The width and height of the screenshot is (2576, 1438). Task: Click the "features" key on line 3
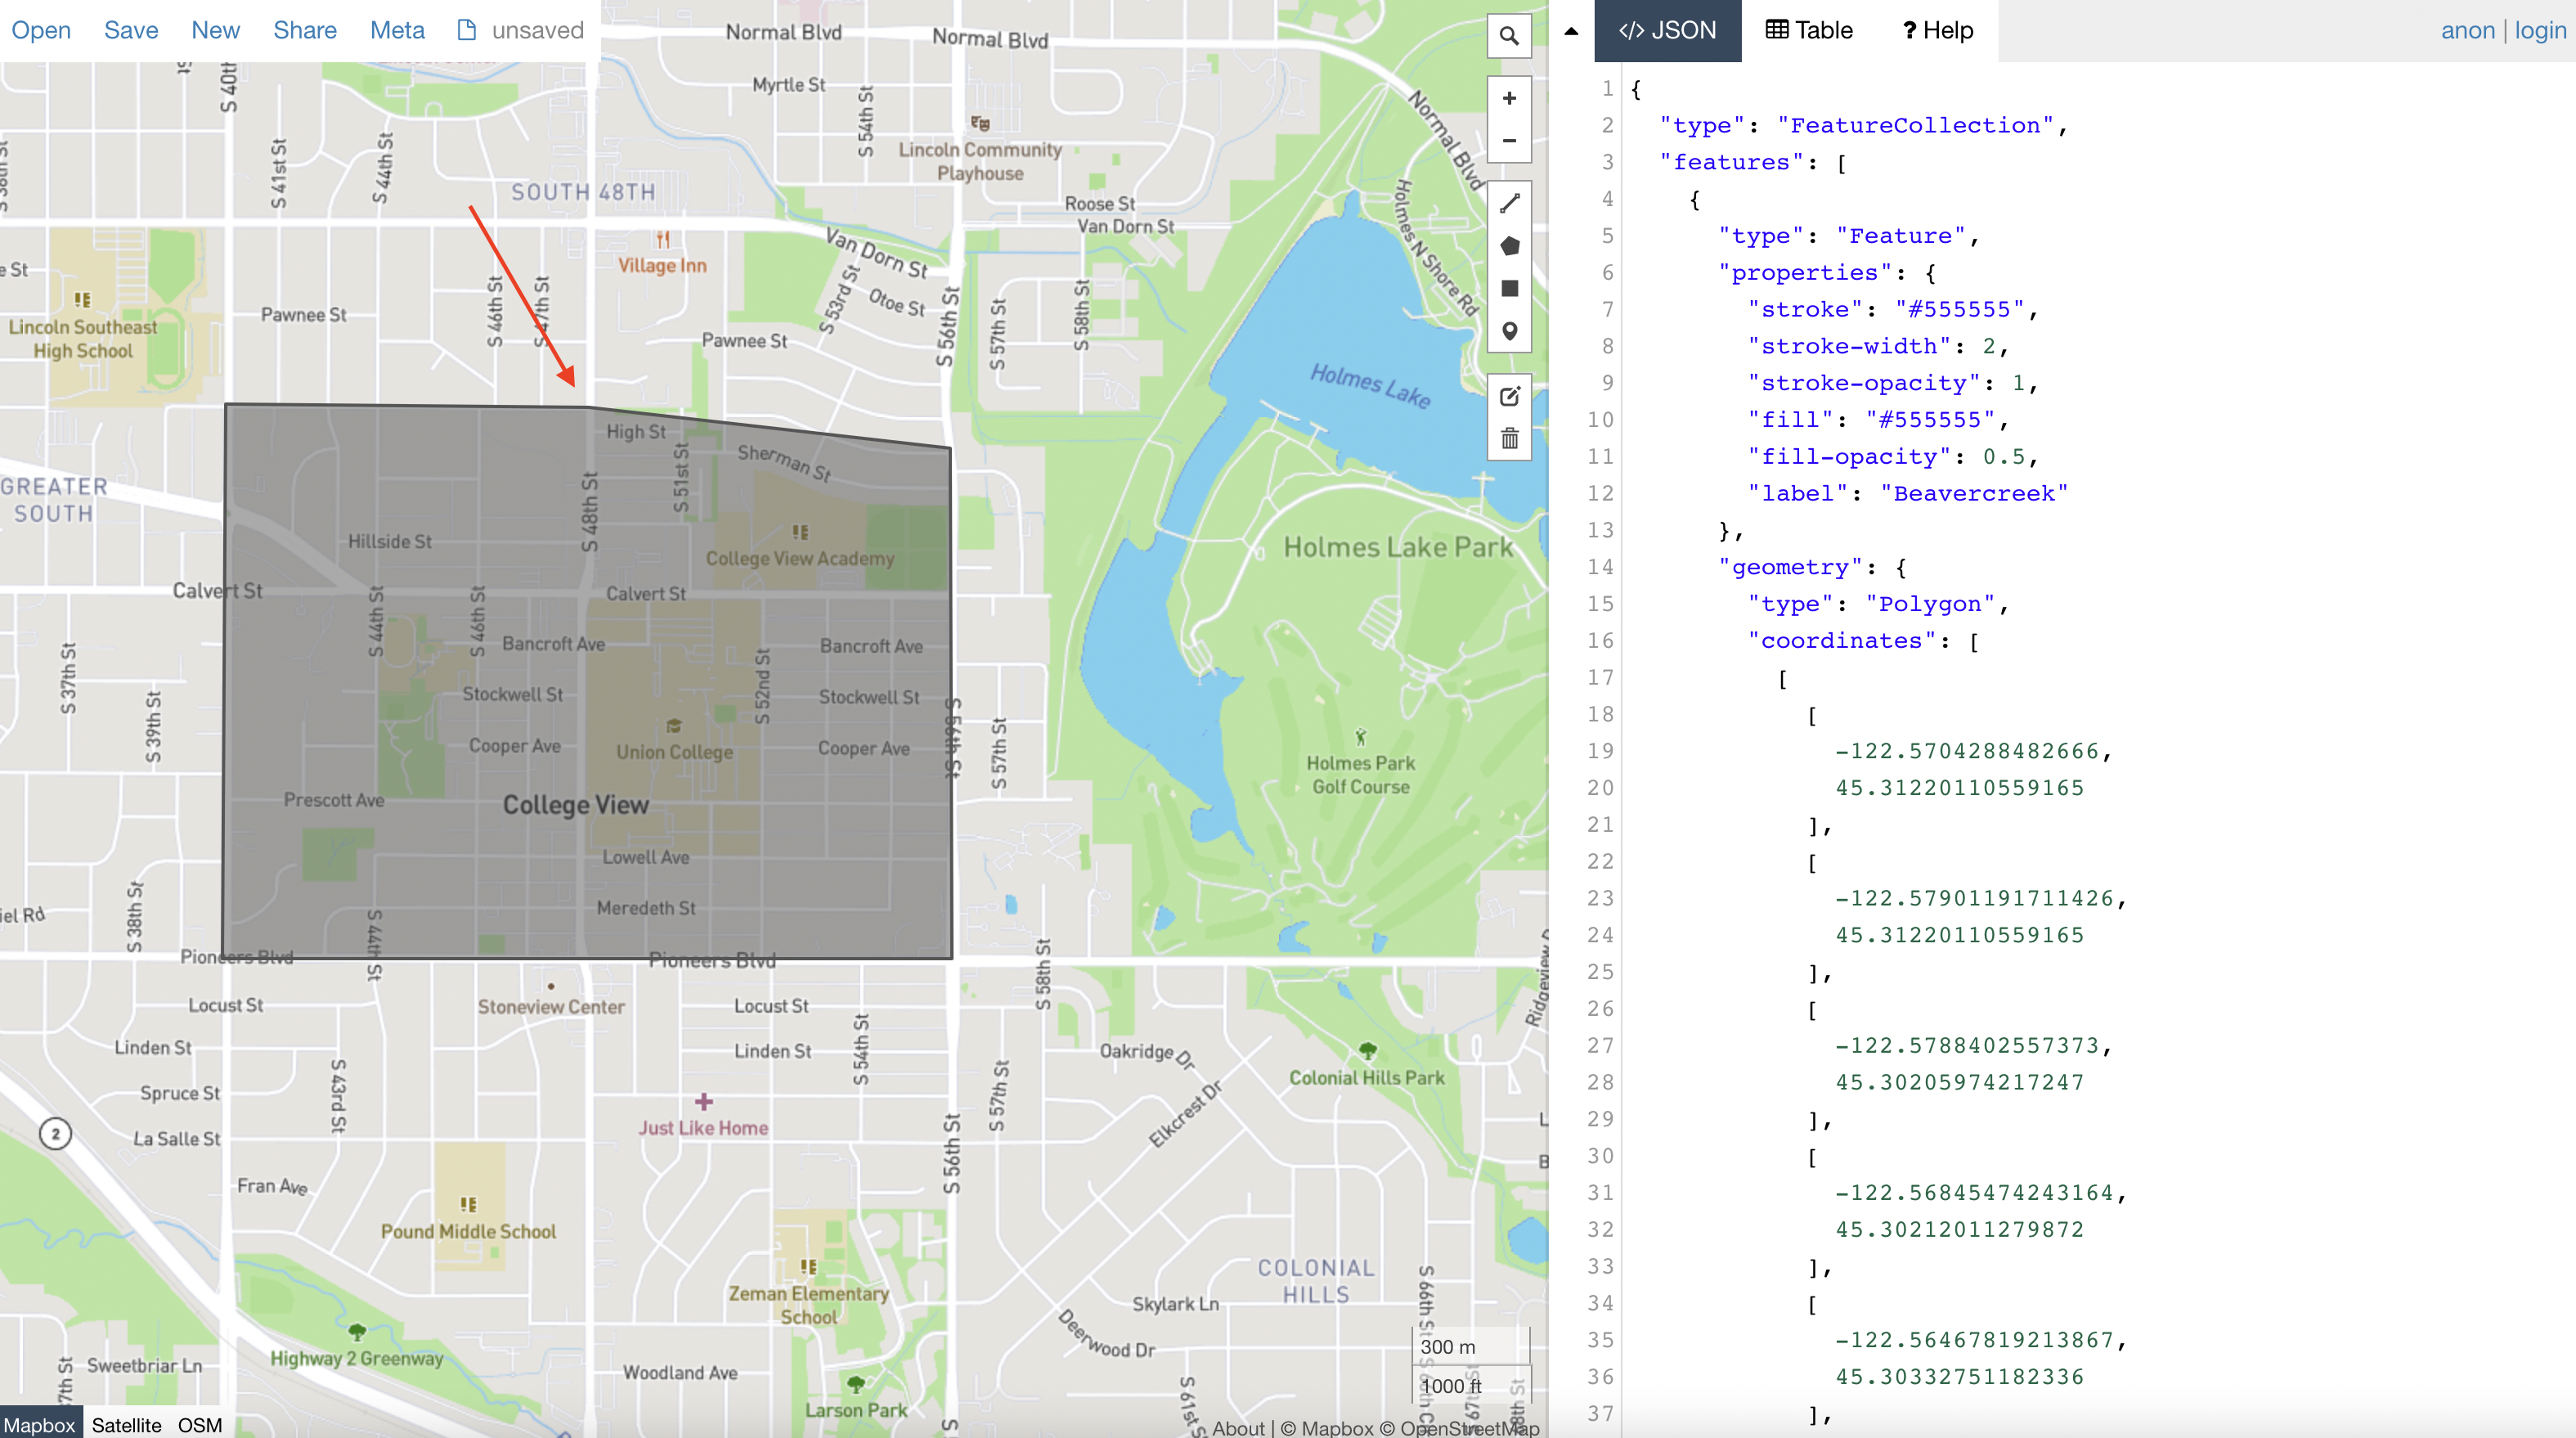tap(1731, 162)
